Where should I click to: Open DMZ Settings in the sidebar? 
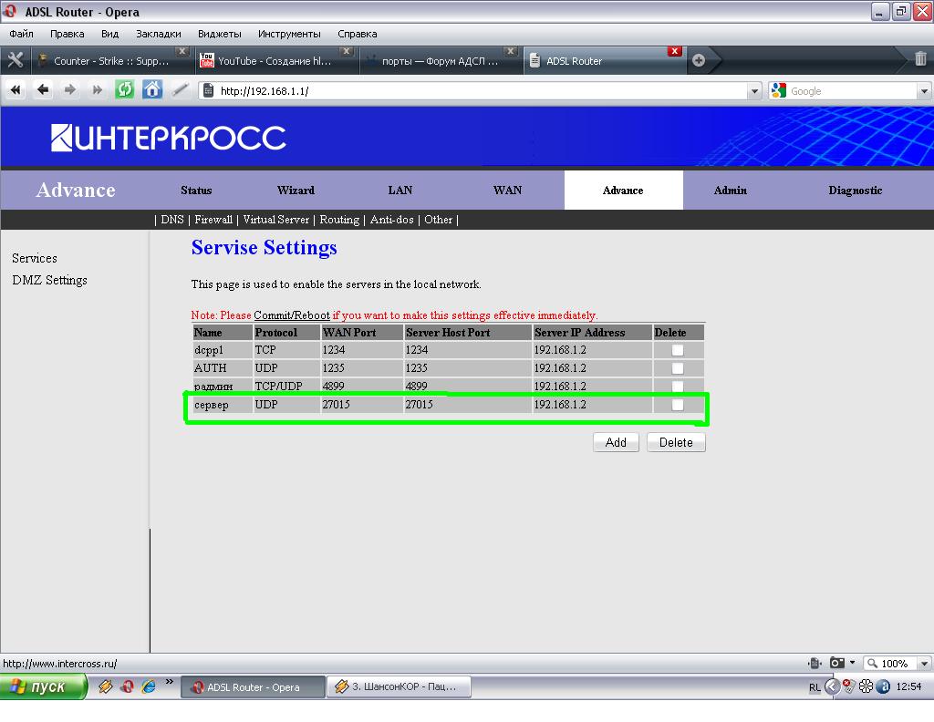[49, 281]
